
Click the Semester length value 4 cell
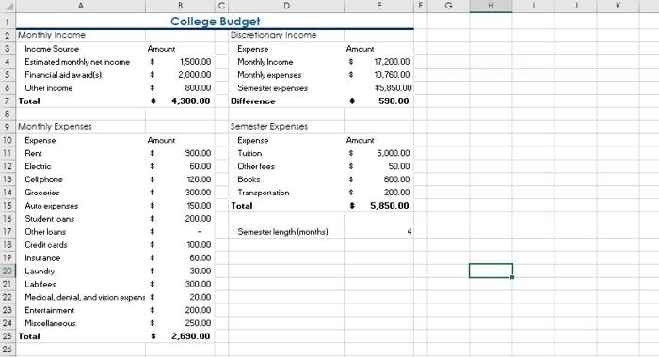(x=378, y=231)
